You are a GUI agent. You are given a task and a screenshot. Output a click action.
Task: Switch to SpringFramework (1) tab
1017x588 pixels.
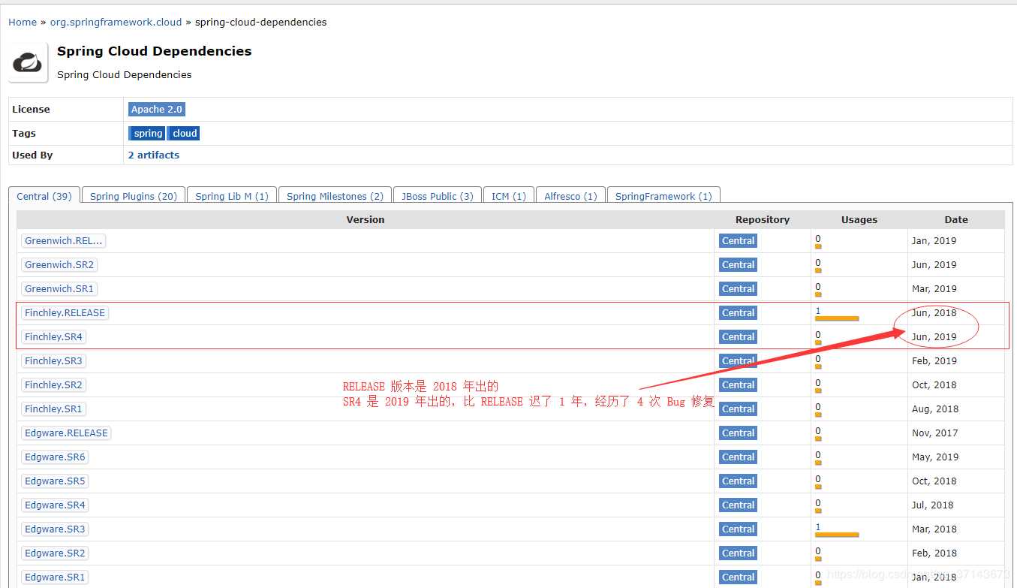(663, 196)
